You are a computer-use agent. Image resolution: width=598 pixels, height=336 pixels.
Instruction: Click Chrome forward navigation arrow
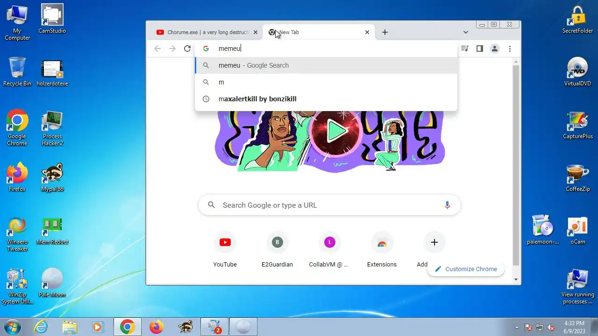[172, 49]
